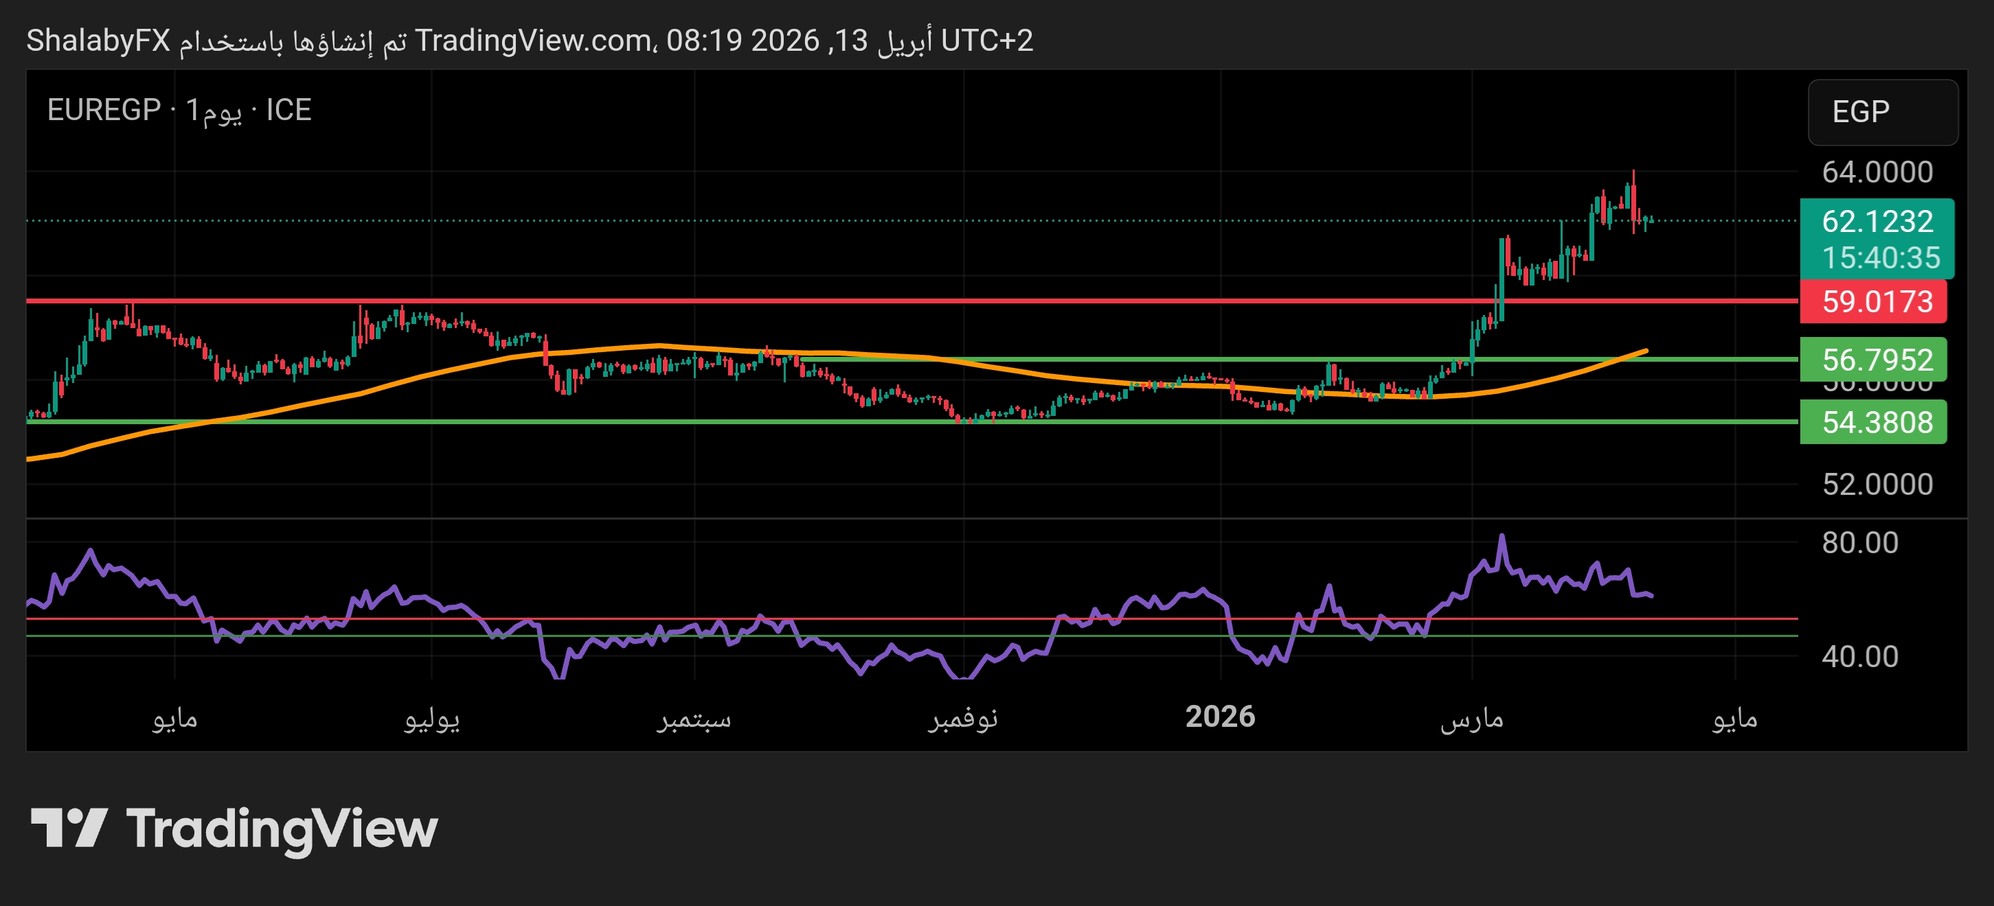Click the 64.0000 price axis label

click(1877, 172)
